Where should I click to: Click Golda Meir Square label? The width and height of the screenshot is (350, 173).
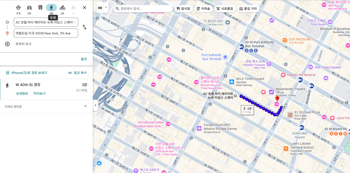300,135
